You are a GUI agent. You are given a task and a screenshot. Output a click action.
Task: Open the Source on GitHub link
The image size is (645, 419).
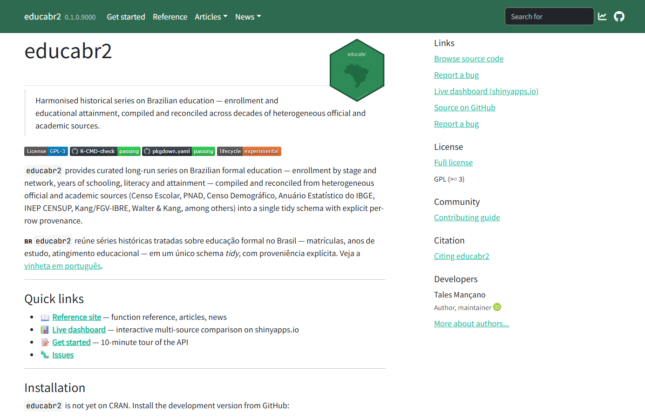click(465, 108)
